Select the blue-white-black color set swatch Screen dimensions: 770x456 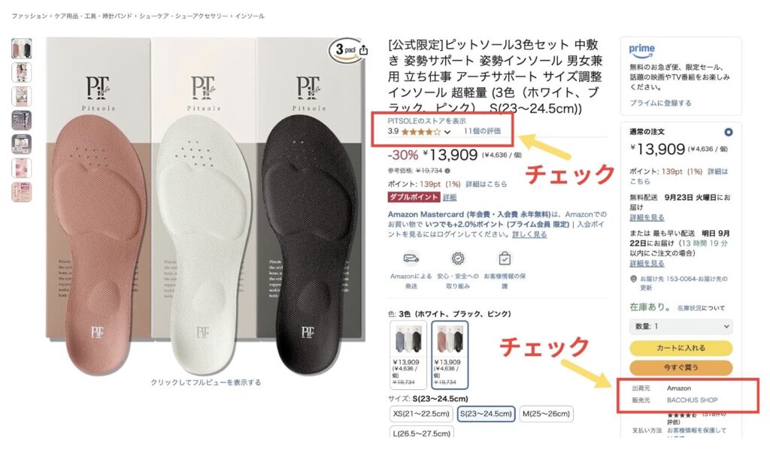pyautogui.click(x=408, y=355)
